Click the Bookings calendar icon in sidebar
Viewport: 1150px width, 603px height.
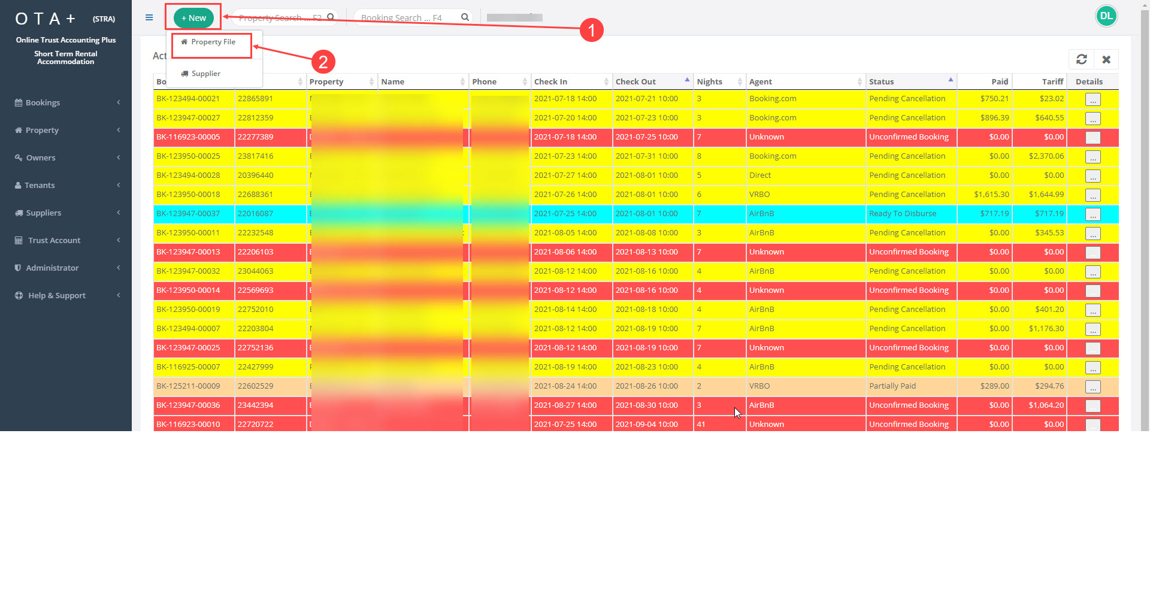[19, 102]
